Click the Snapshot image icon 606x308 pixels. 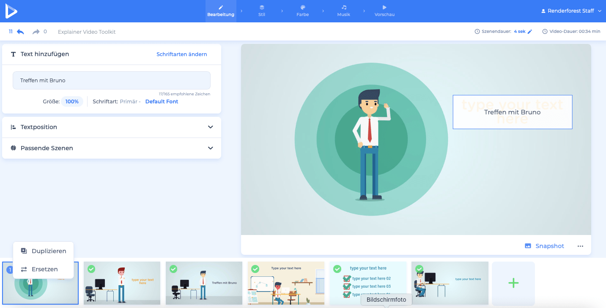click(x=528, y=246)
